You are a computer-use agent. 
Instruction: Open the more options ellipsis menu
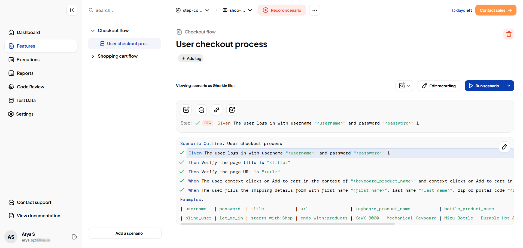pos(315,10)
